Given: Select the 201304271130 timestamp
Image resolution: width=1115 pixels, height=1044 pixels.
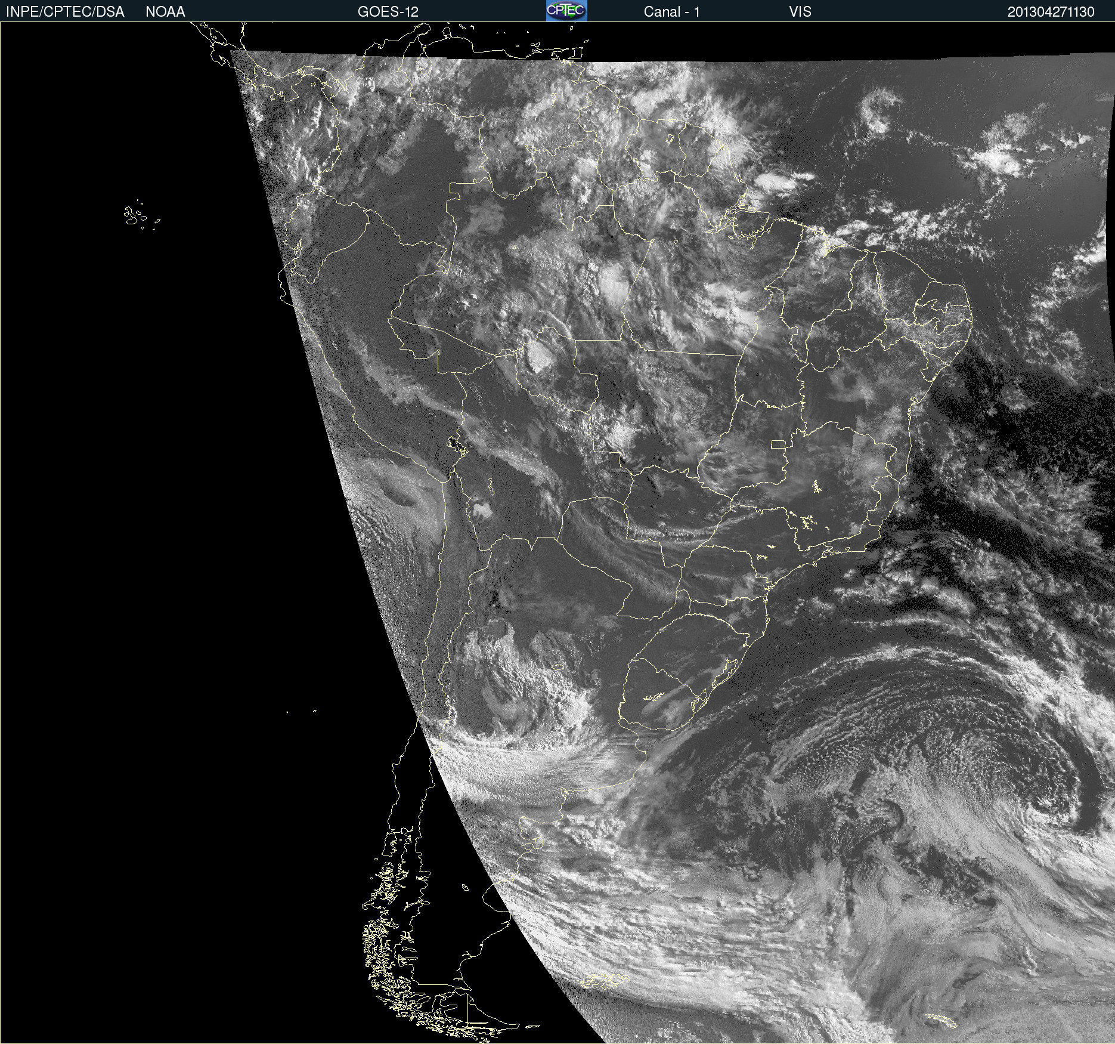Looking at the screenshot, I should [x=1051, y=12].
